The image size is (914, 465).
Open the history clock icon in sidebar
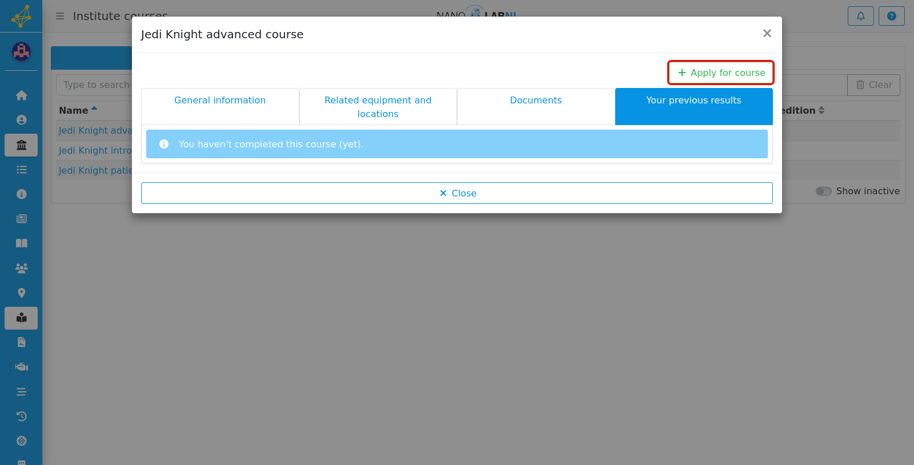tap(21, 416)
